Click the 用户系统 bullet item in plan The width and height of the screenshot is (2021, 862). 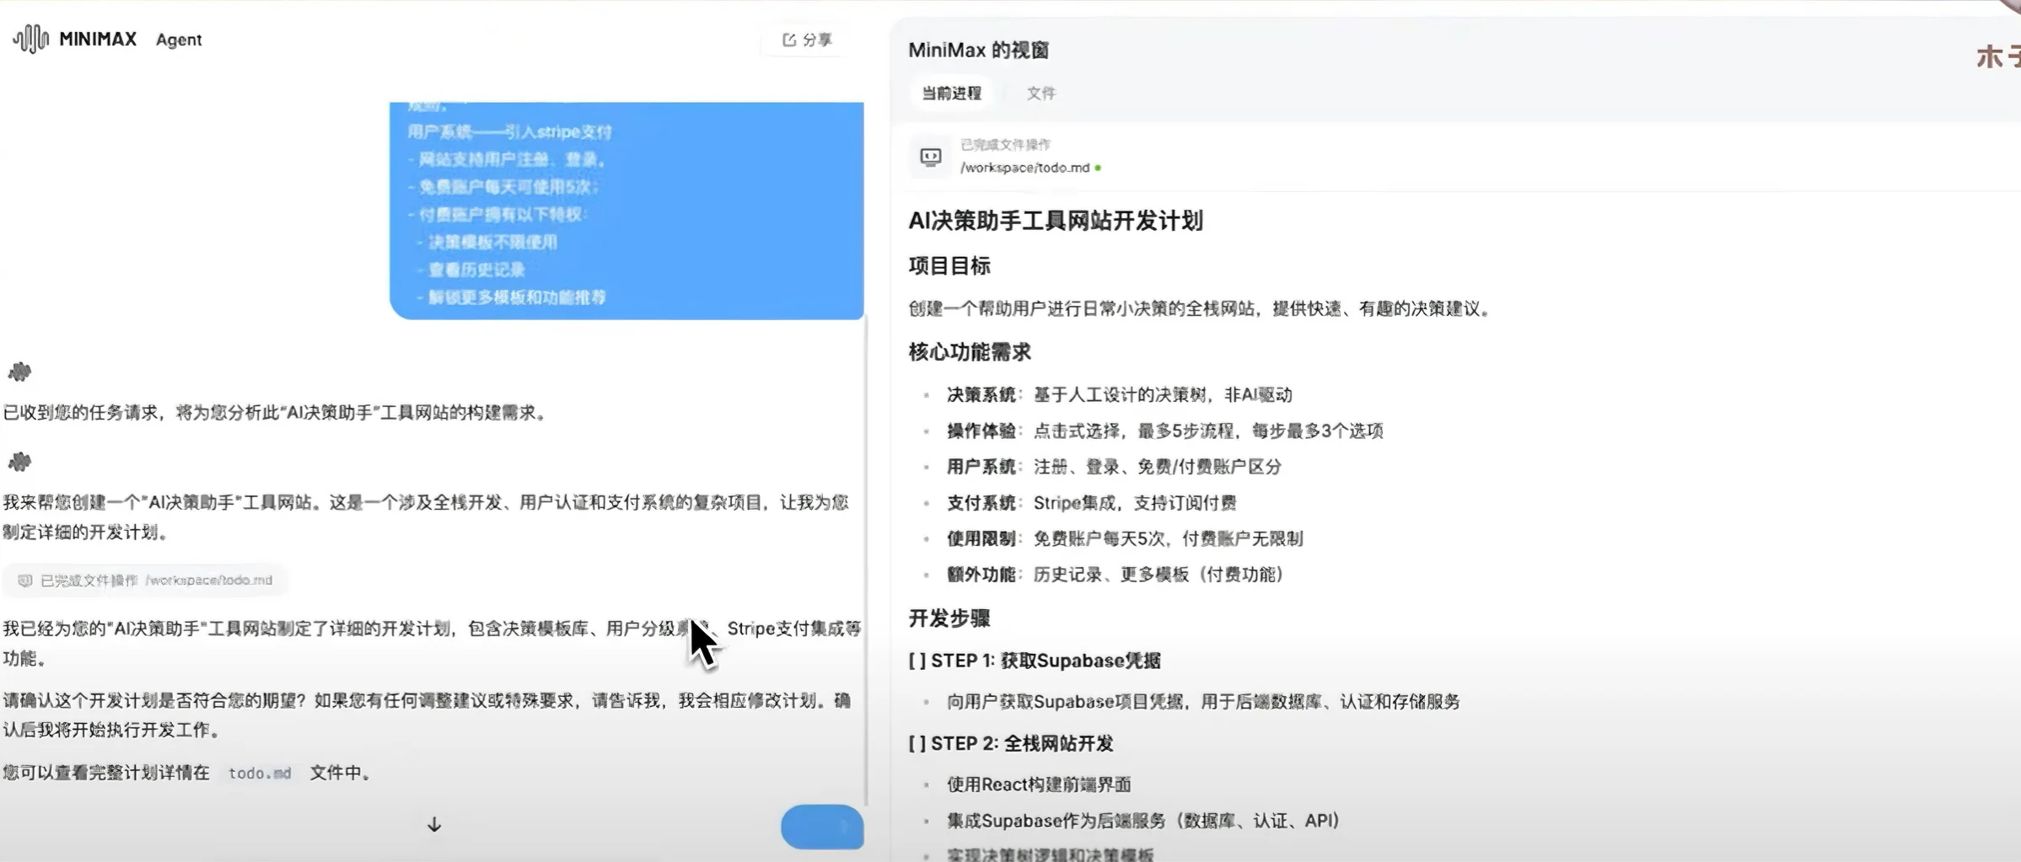tap(1114, 467)
